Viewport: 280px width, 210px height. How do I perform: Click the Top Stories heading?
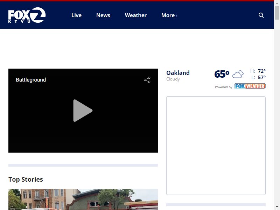(26, 180)
